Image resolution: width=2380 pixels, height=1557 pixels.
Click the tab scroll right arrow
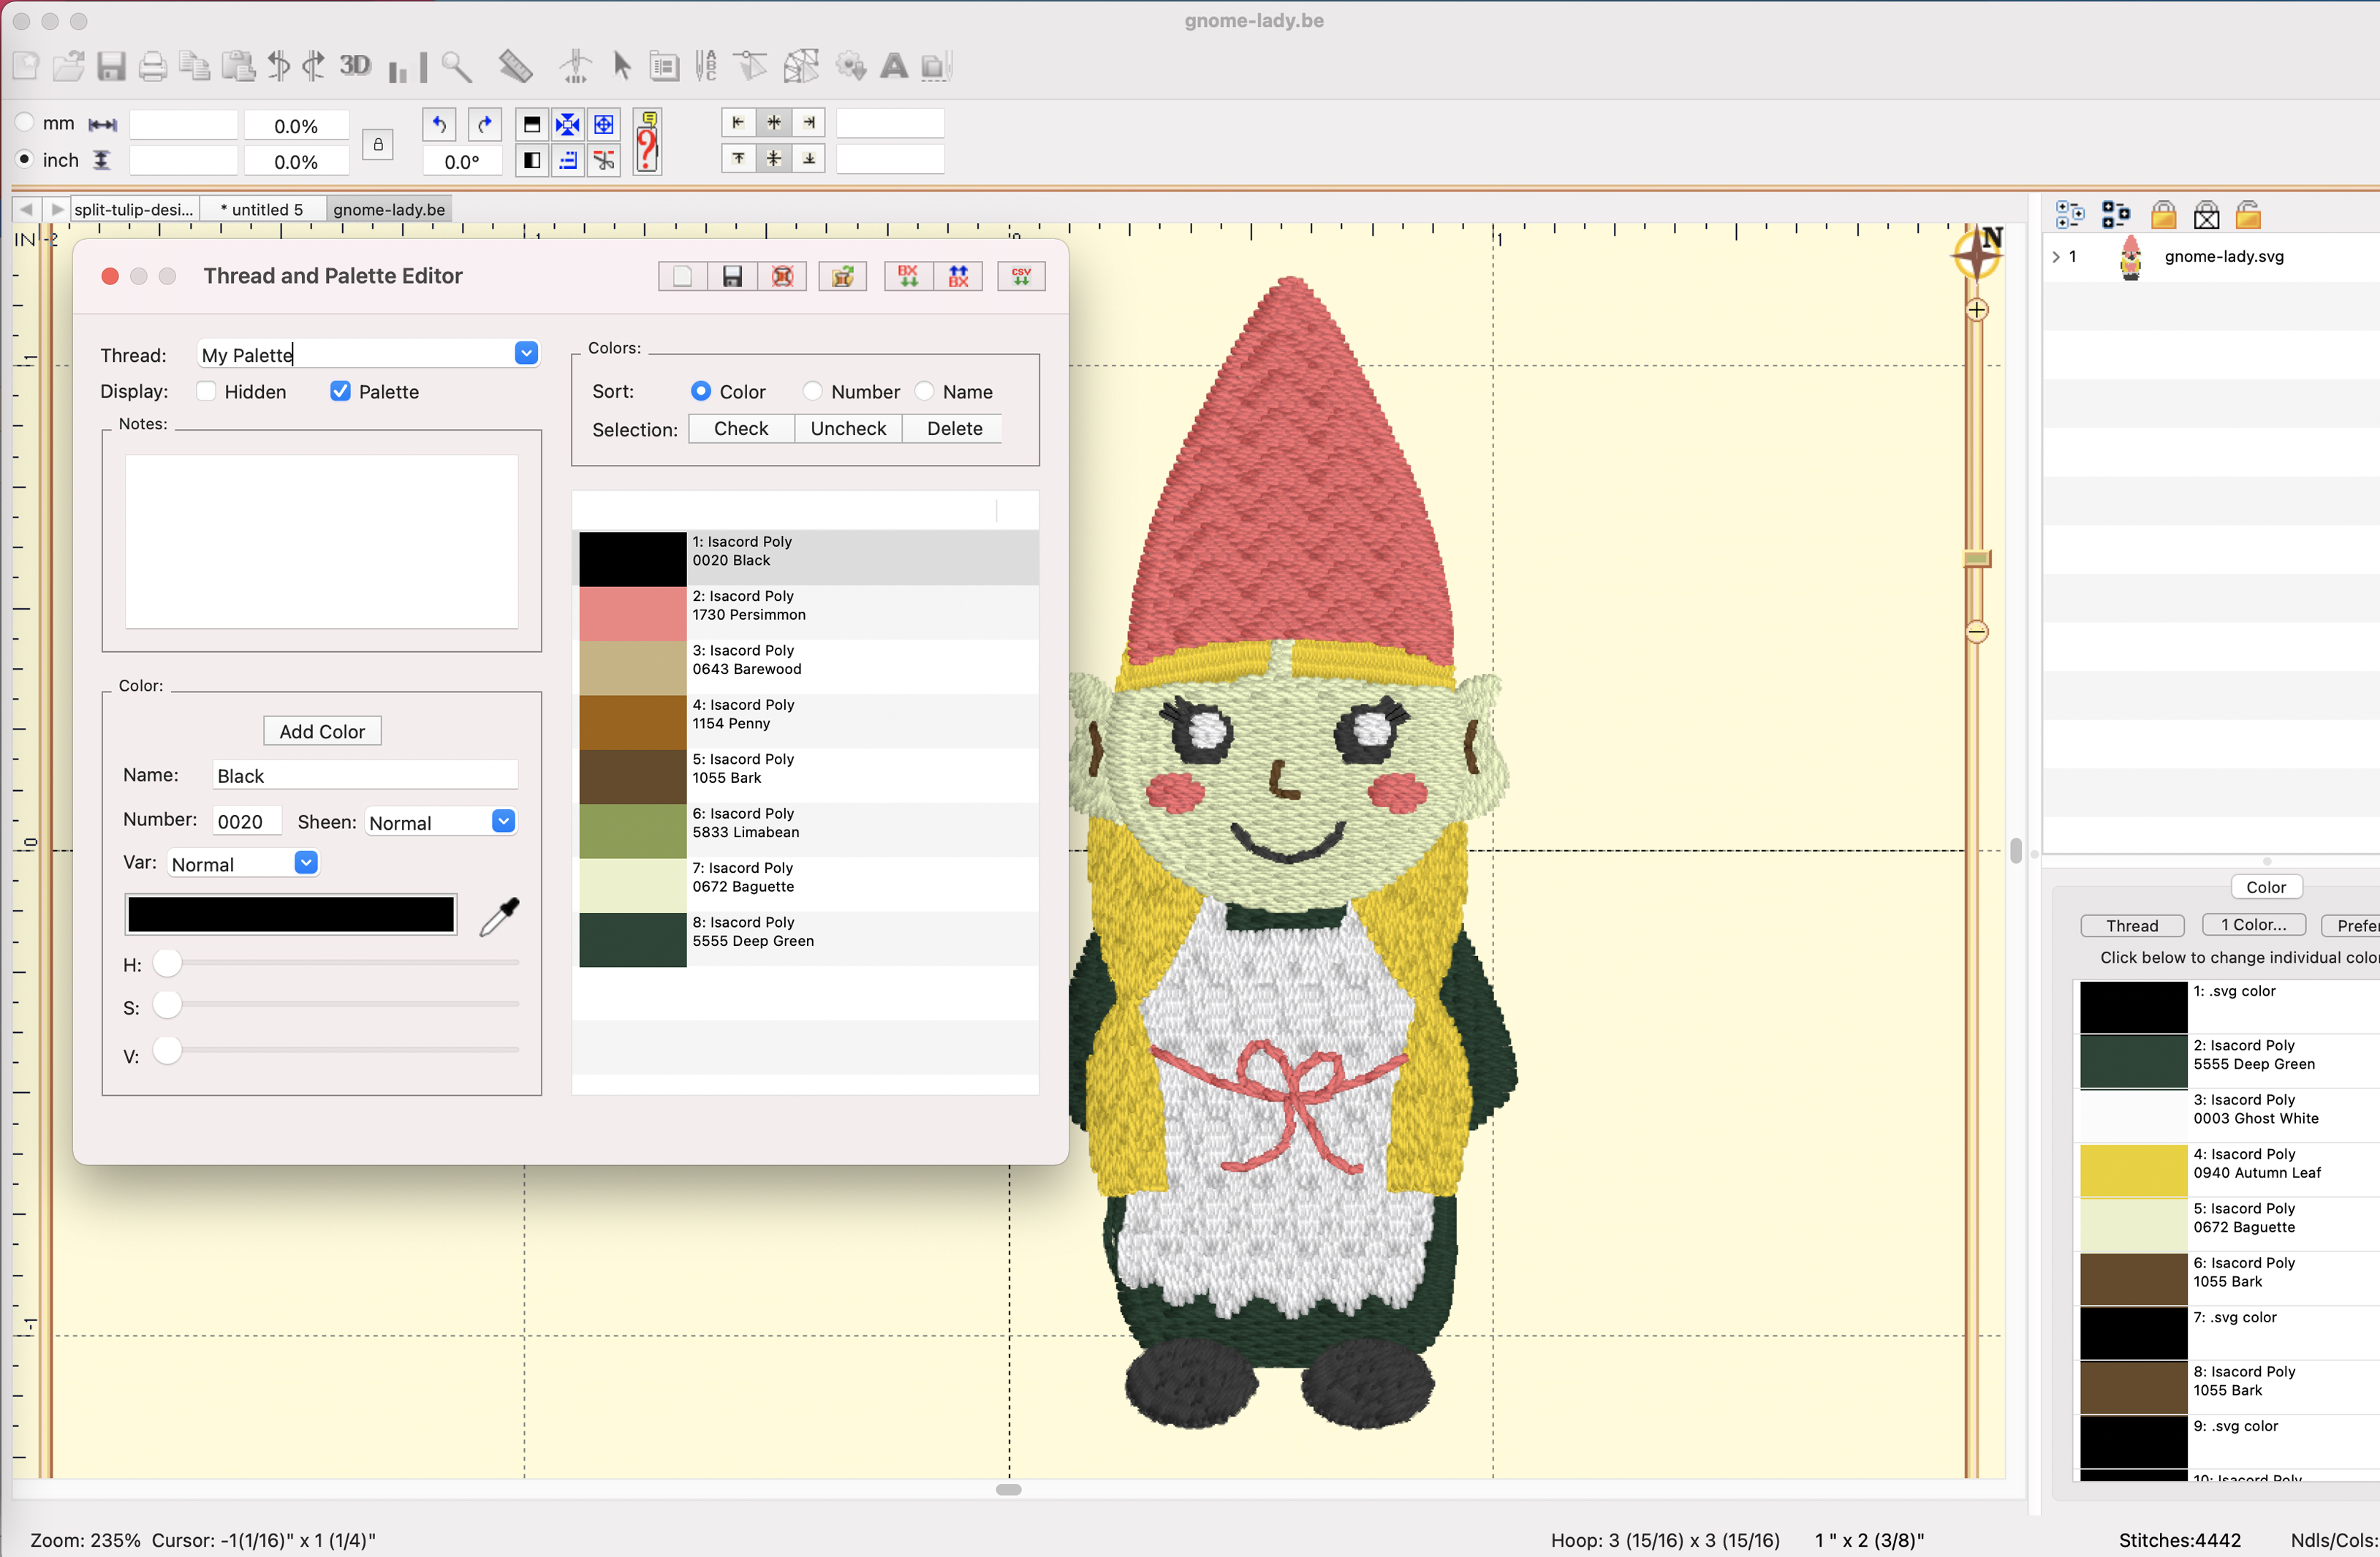(x=57, y=209)
